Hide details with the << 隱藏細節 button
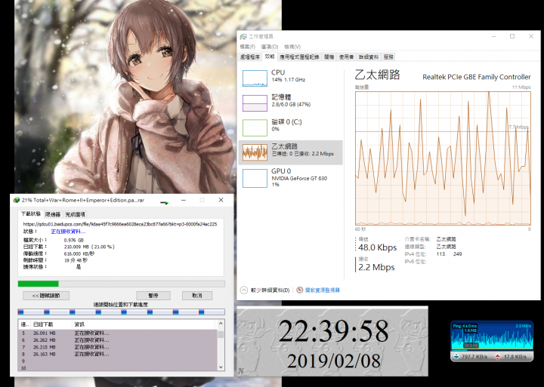This screenshot has width=544, height=387. 46,296
